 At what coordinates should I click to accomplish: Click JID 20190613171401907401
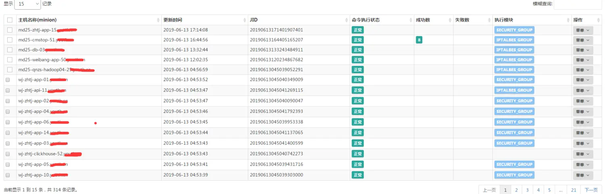276,30
